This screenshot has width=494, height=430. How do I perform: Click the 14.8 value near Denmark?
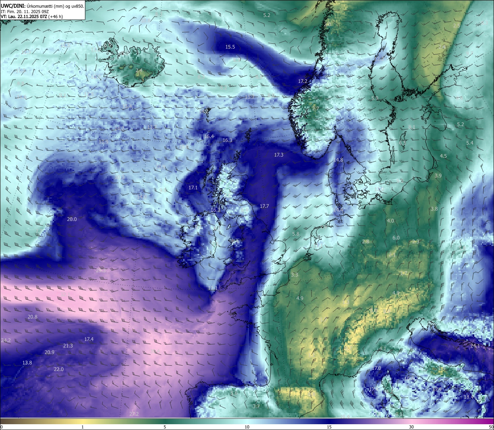coord(338,160)
